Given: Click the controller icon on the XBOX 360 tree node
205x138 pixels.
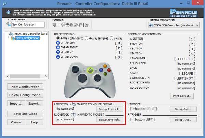Looking at the screenshot, I should tap(11, 34).
